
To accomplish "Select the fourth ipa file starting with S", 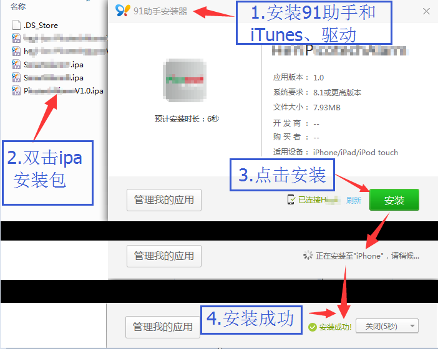I will click(48, 77).
